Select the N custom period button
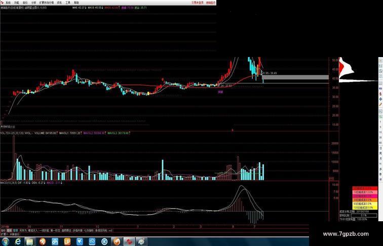The width and height of the screenshot is (383, 246). click(380, 164)
